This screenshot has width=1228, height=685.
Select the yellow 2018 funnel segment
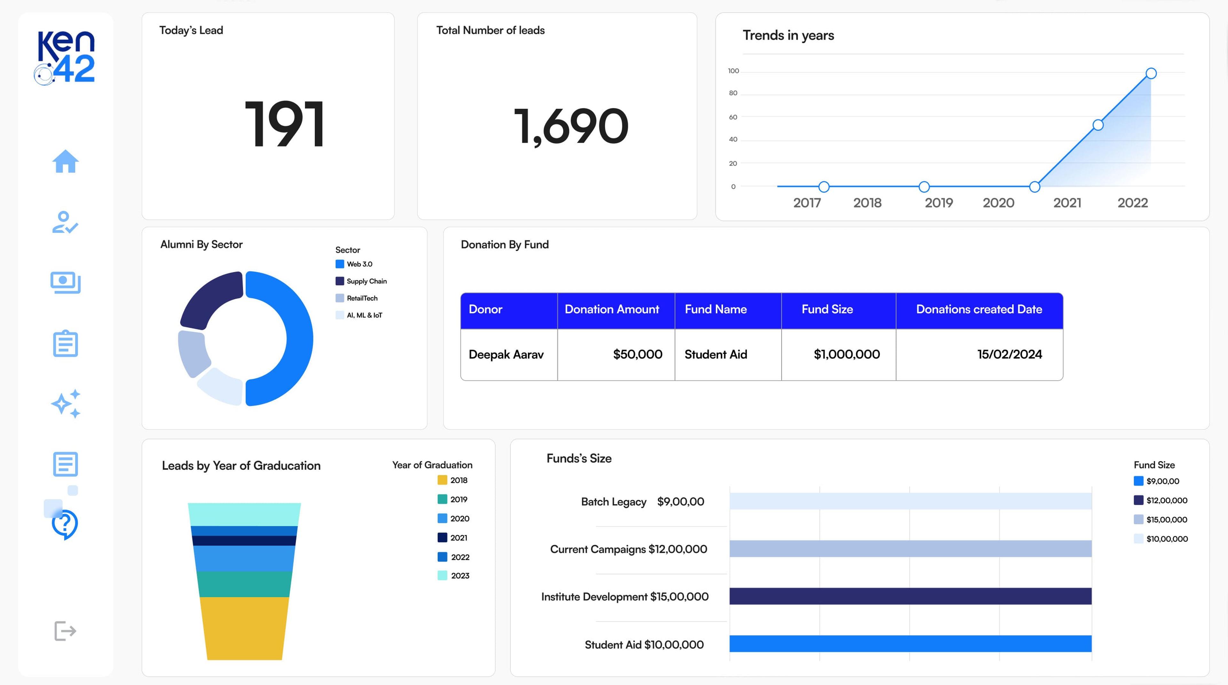point(245,628)
